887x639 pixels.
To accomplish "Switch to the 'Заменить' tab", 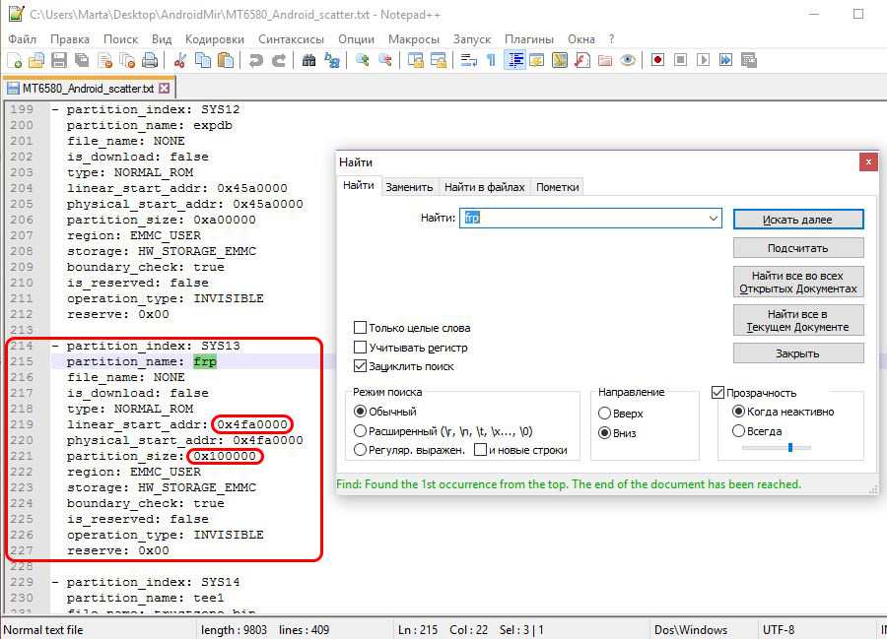I will tap(409, 187).
